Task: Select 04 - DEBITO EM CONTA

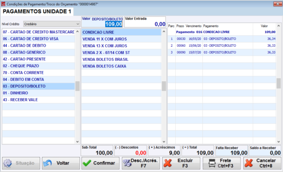Action: (x=39, y=79)
